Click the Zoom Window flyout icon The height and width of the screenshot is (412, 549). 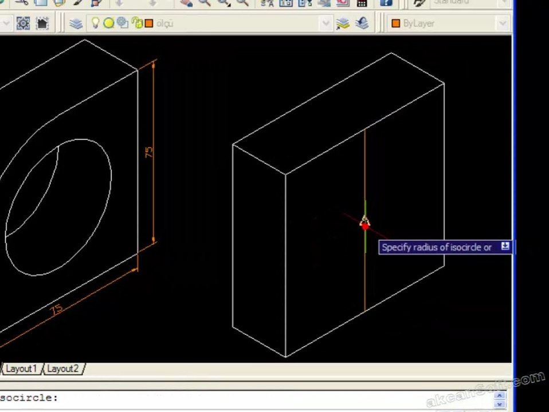click(x=223, y=3)
